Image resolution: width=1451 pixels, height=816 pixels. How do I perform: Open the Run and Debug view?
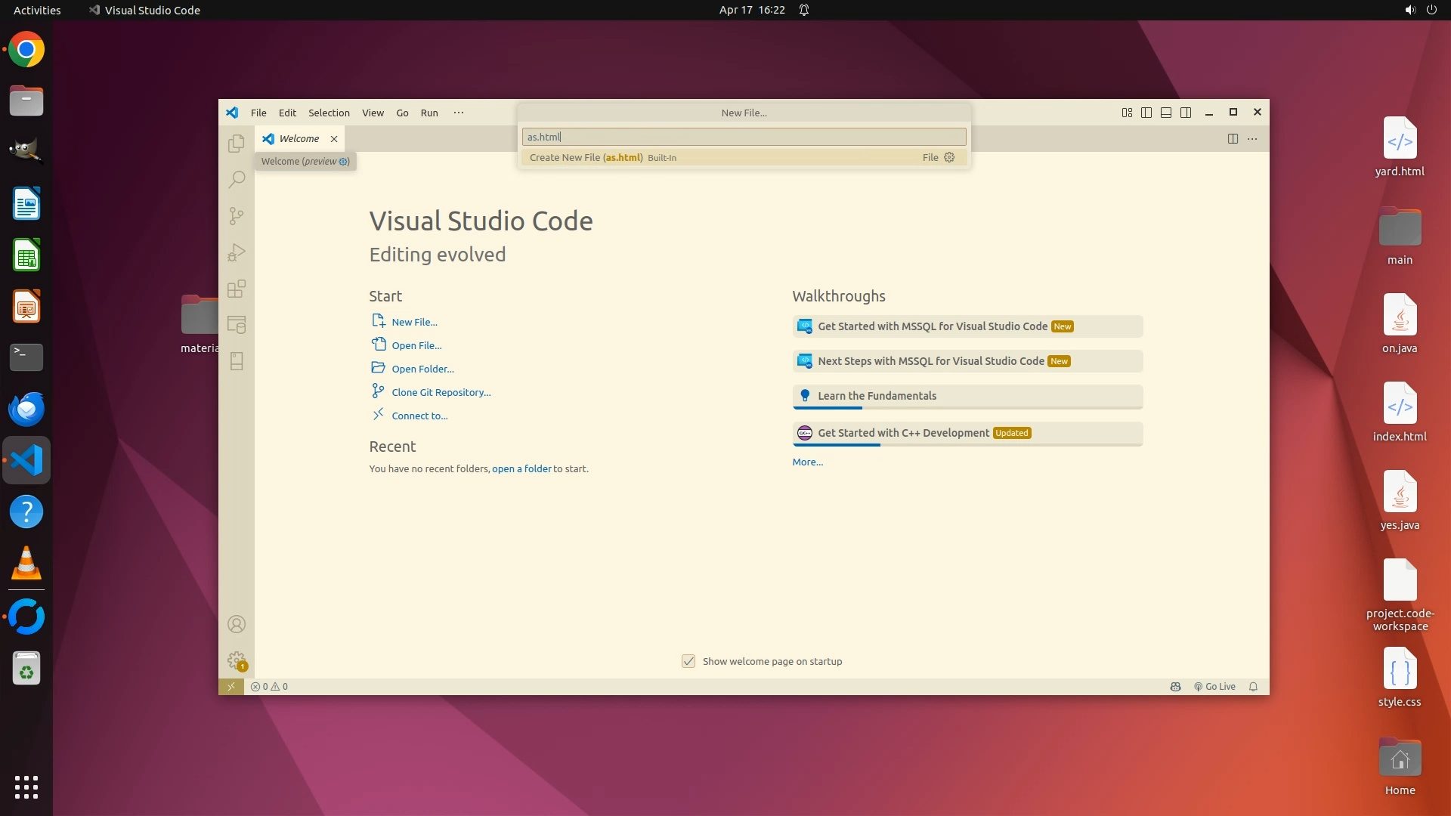point(237,252)
